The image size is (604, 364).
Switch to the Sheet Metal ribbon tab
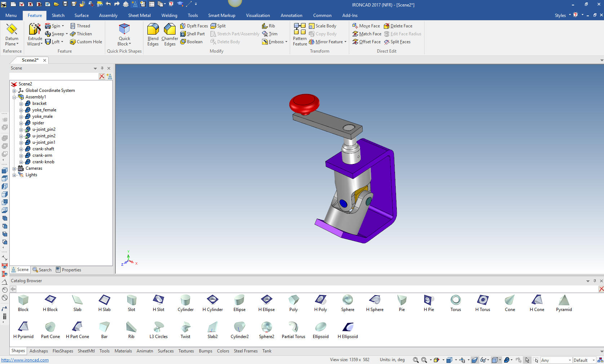[139, 15]
